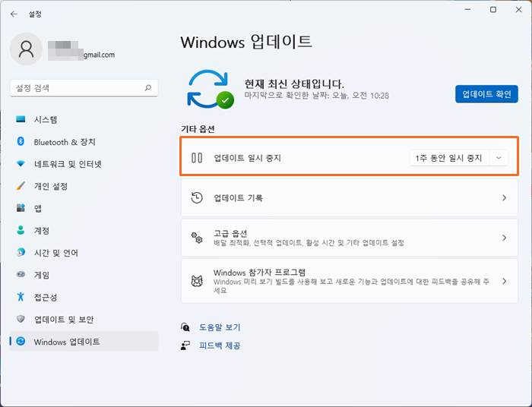Click the back arrow in title bar

(x=14, y=14)
